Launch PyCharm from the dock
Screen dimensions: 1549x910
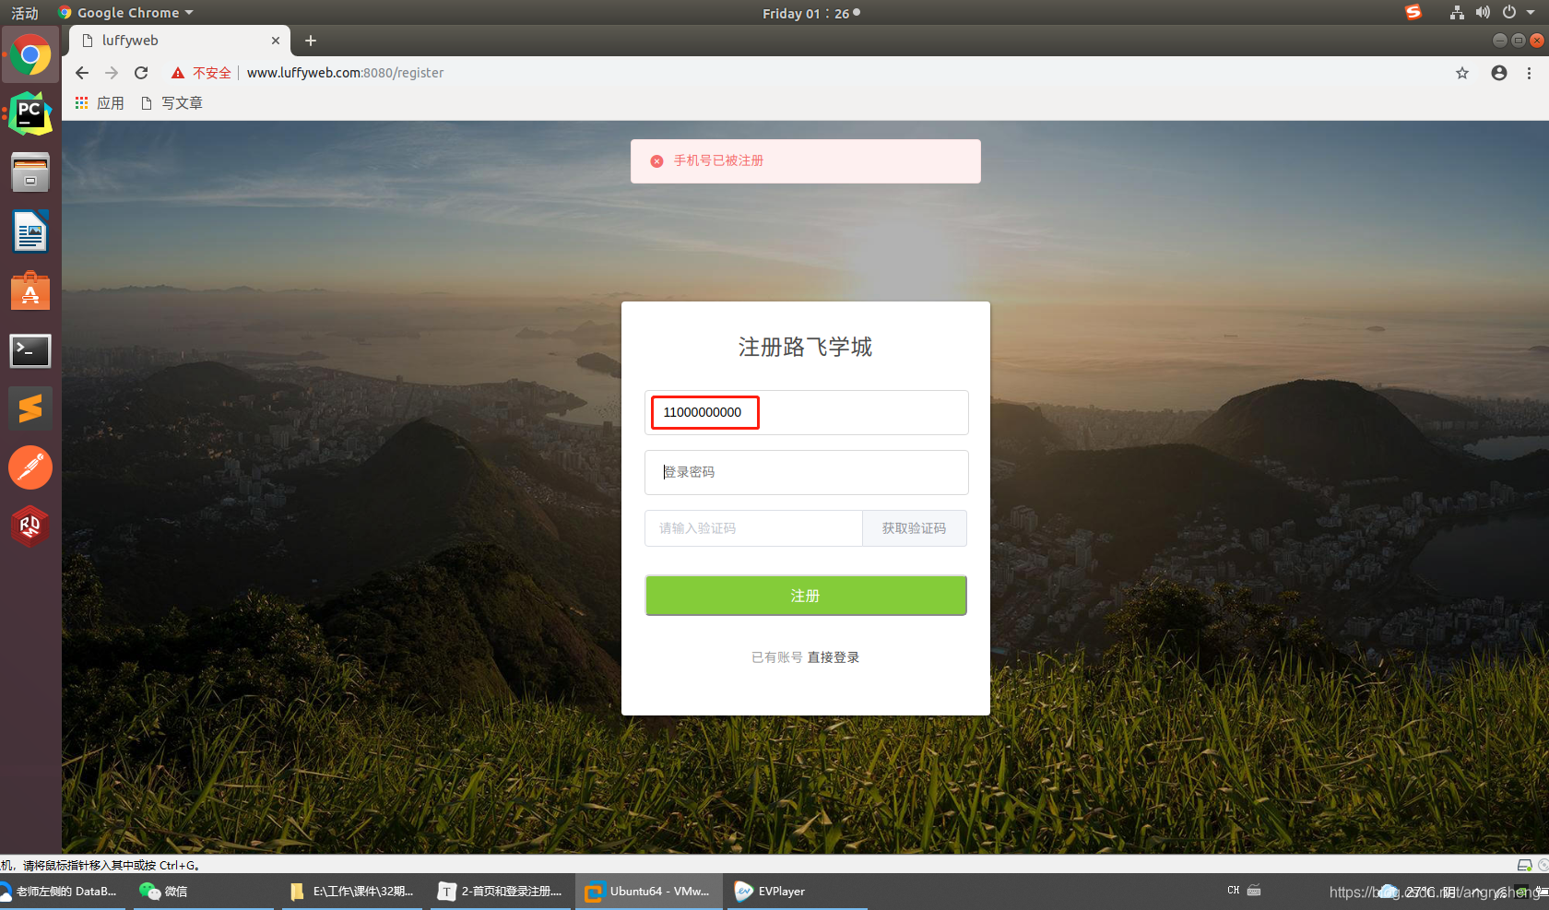click(x=30, y=114)
